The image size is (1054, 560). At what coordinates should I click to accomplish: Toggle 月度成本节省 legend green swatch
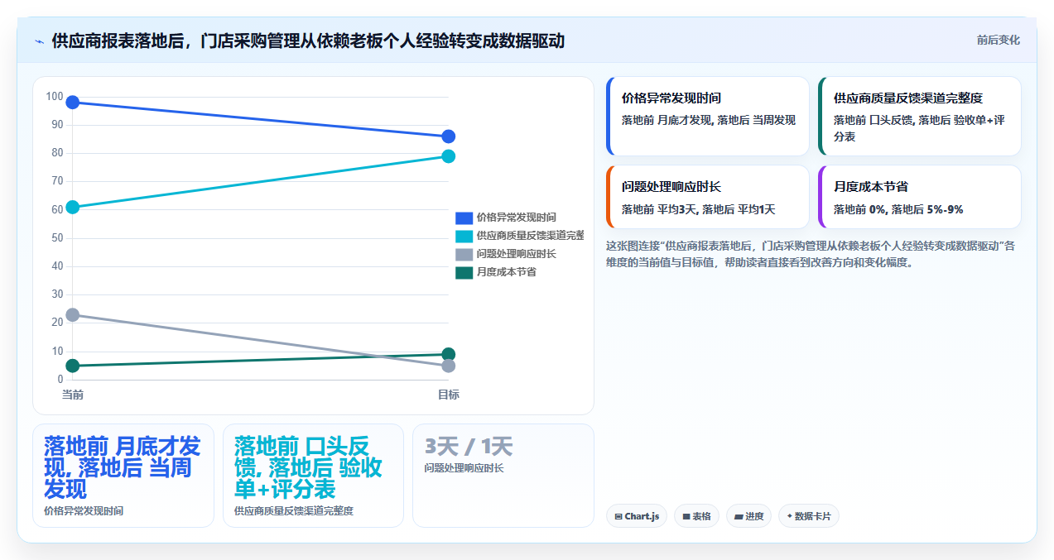[x=464, y=272]
